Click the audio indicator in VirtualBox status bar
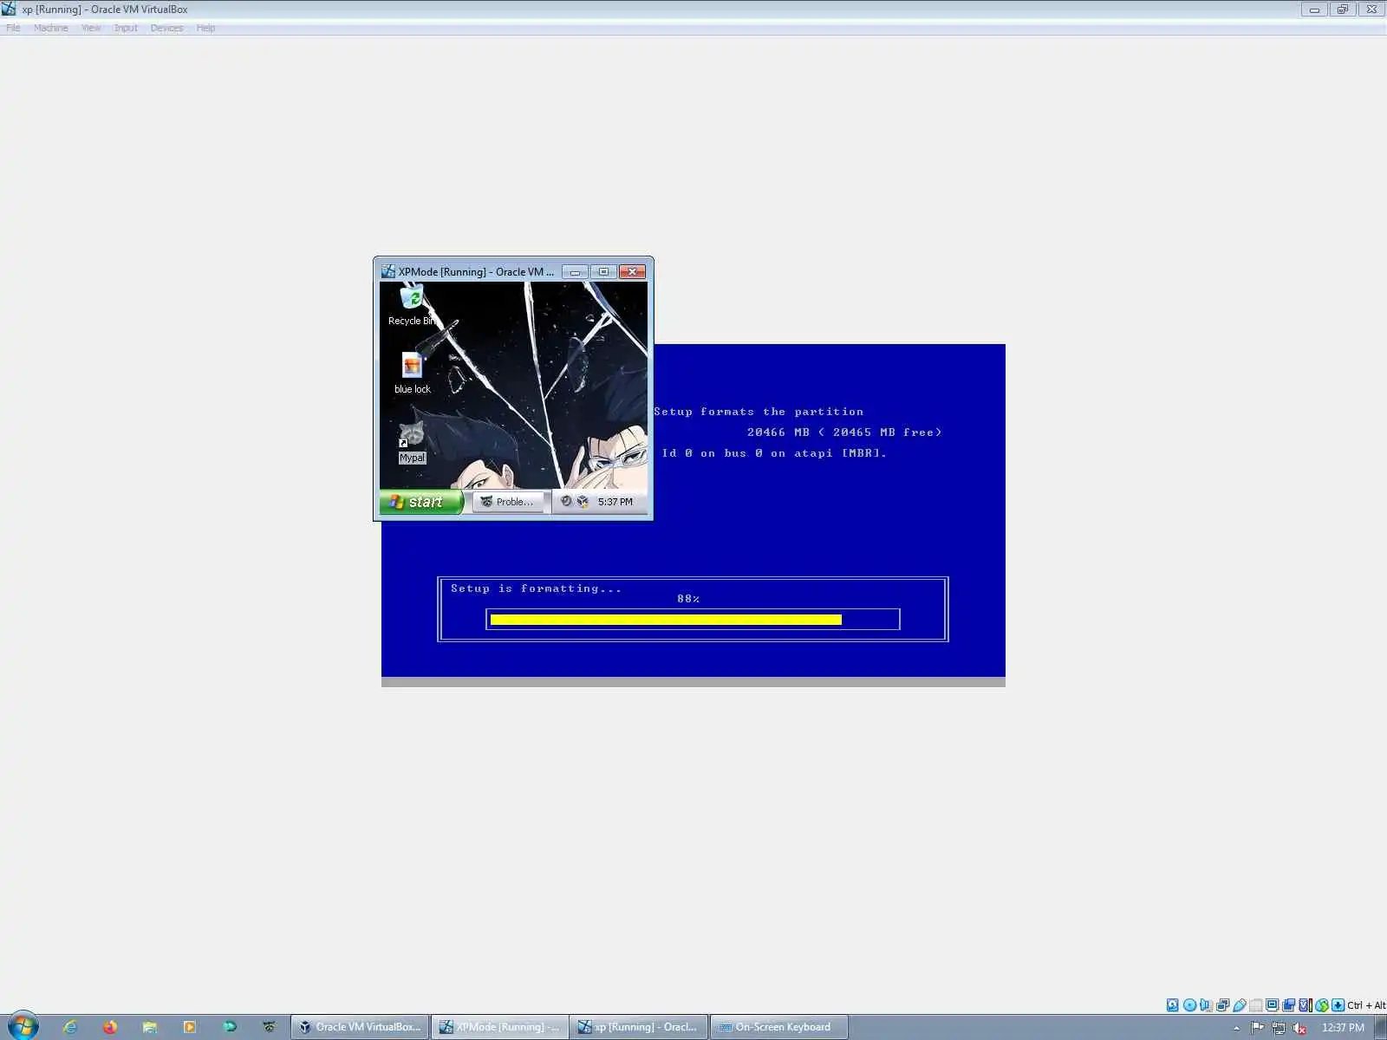This screenshot has height=1040, width=1387. pos(1206,1005)
